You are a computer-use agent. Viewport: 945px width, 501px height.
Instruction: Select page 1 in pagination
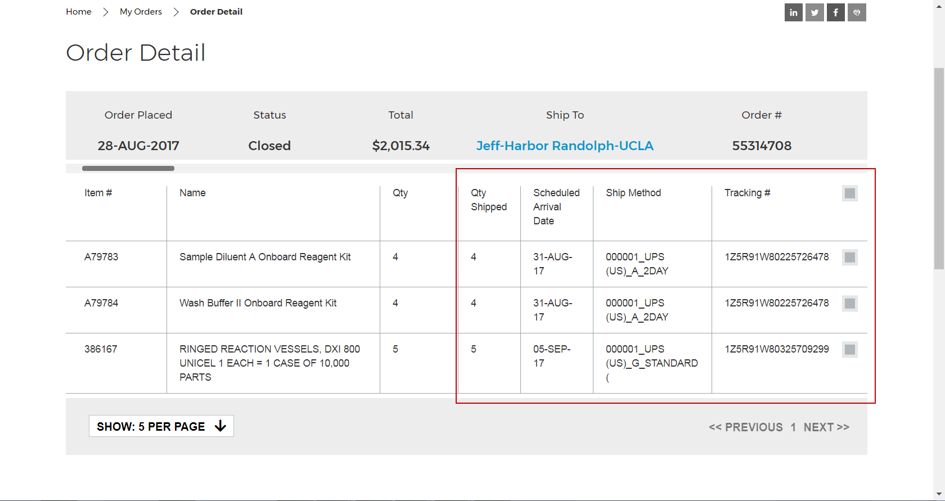pyautogui.click(x=793, y=427)
